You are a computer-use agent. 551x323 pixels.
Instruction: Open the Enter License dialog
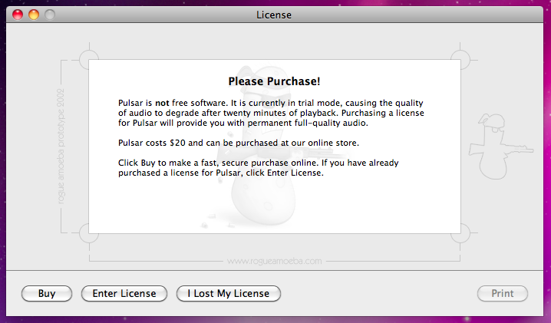[x=124, y=294]
